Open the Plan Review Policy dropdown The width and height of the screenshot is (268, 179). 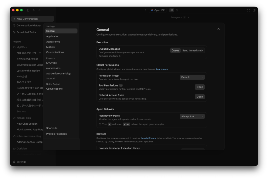tap(192, 116)
